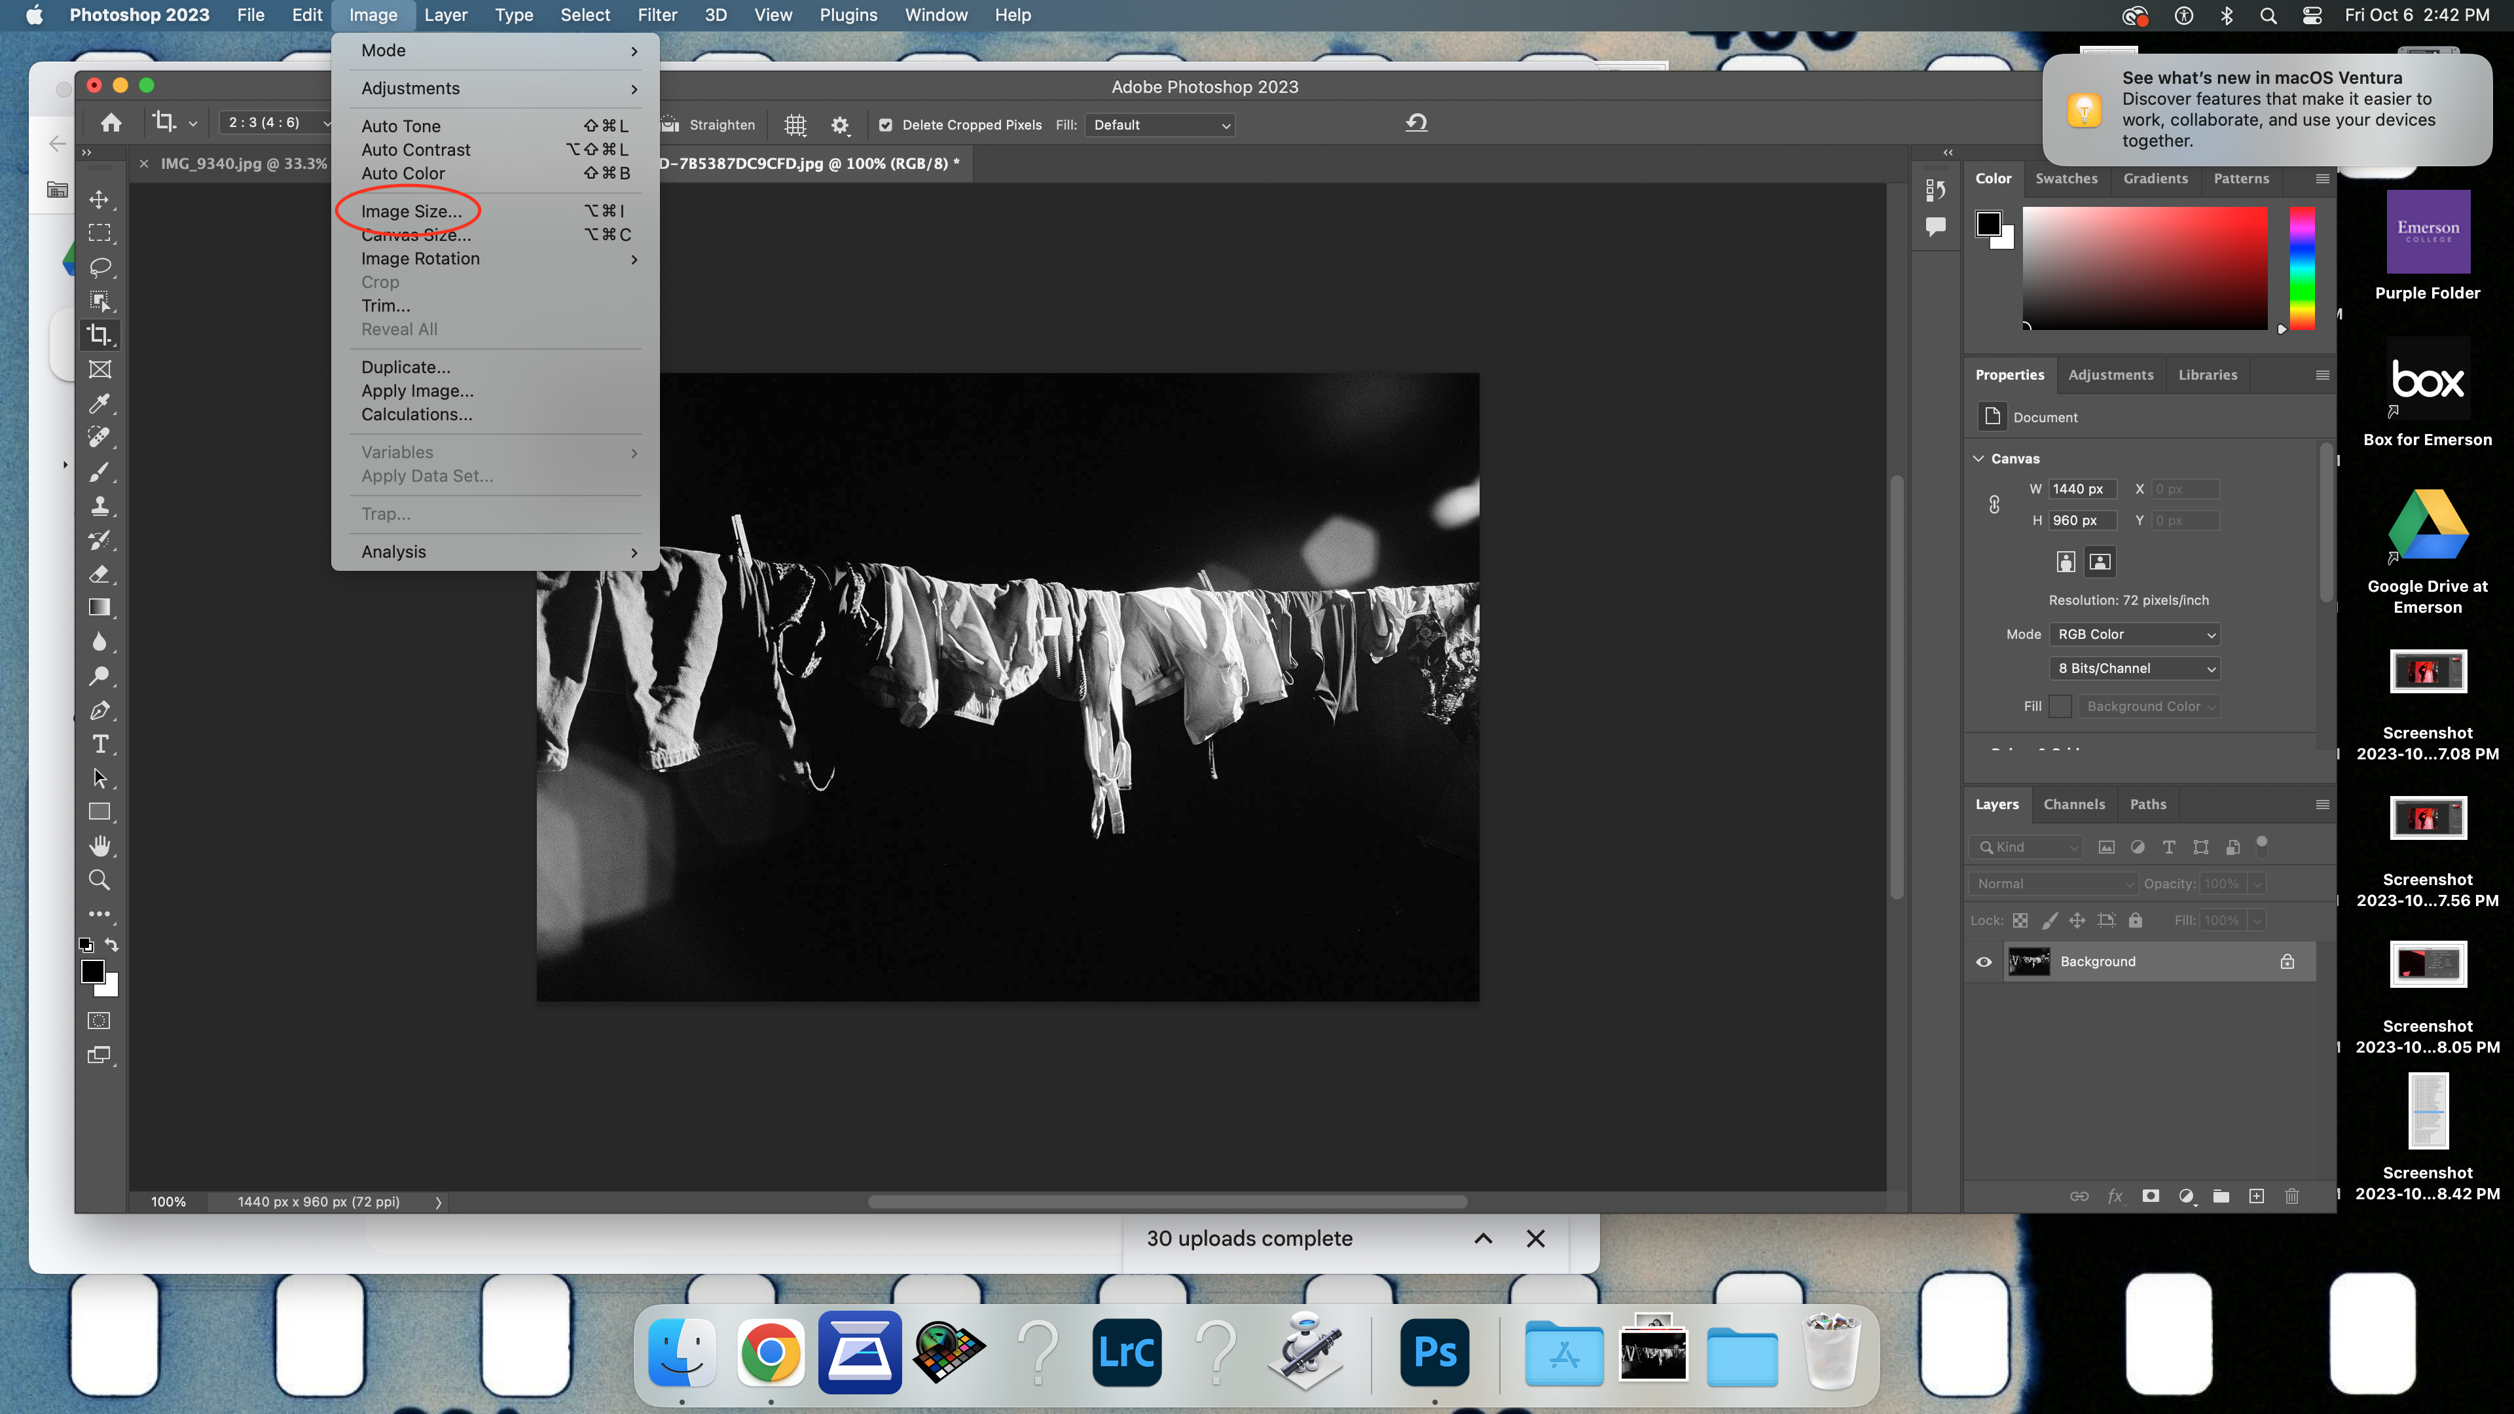Screen dimensions: 2514x1414
Task: Select the Lasso tool
Action: coord(100,267)
